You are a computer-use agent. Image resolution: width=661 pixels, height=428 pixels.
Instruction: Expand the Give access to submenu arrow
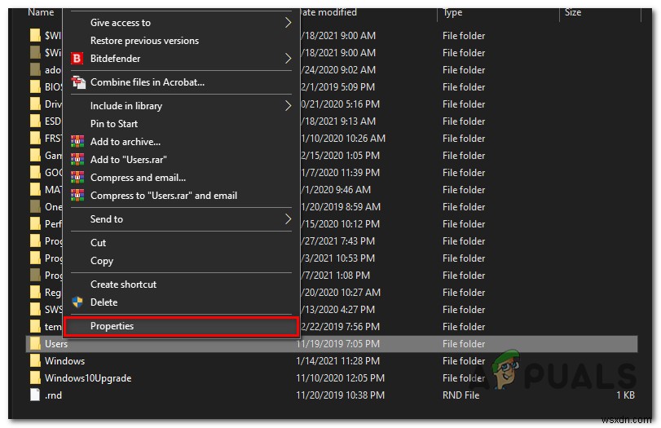coord(288,22)
